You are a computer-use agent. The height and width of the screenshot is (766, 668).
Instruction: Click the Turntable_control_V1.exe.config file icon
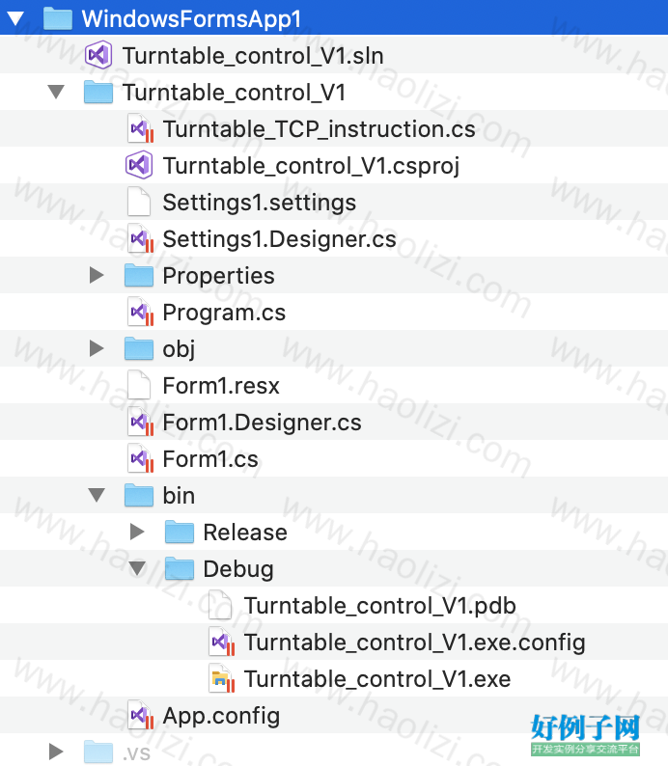point(222,642)
